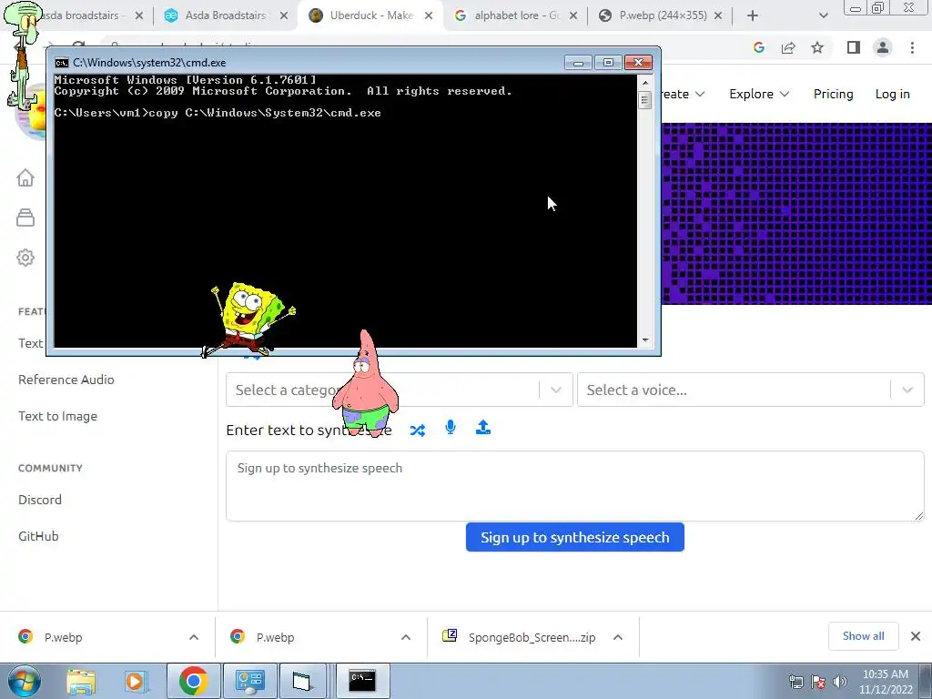
Task: Close the alphabet lore tab
Action: [573, 15]
